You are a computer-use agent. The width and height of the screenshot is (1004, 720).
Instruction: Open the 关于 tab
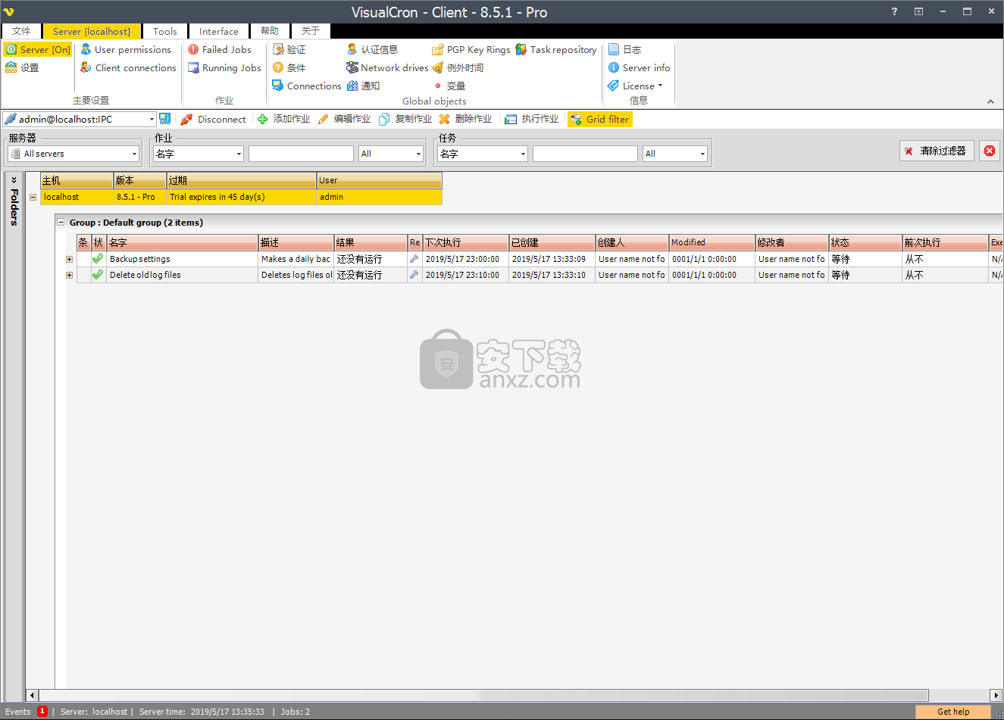click(x=311, y=31)
